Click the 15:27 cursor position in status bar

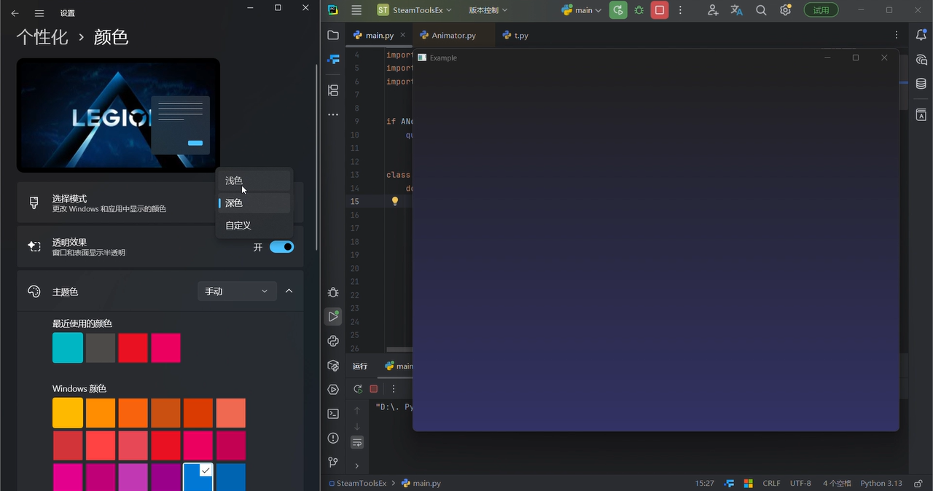click(704, 483)
